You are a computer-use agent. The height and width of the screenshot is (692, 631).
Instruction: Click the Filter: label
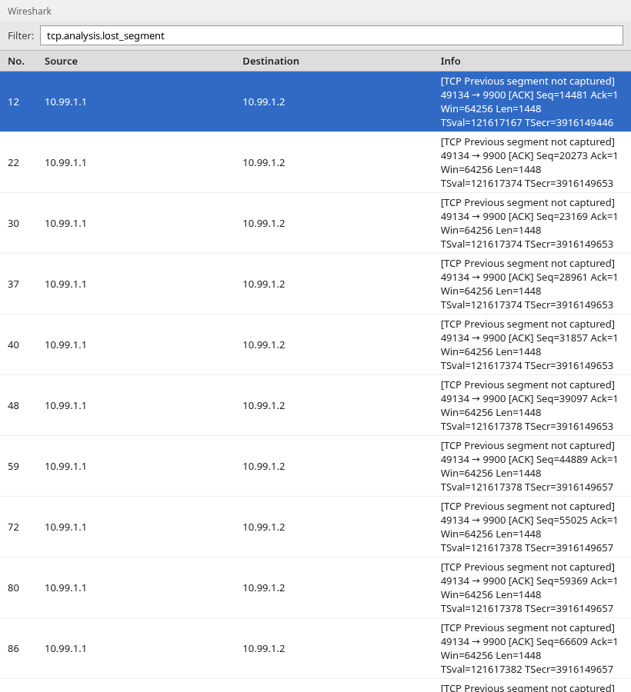[21, 35]
